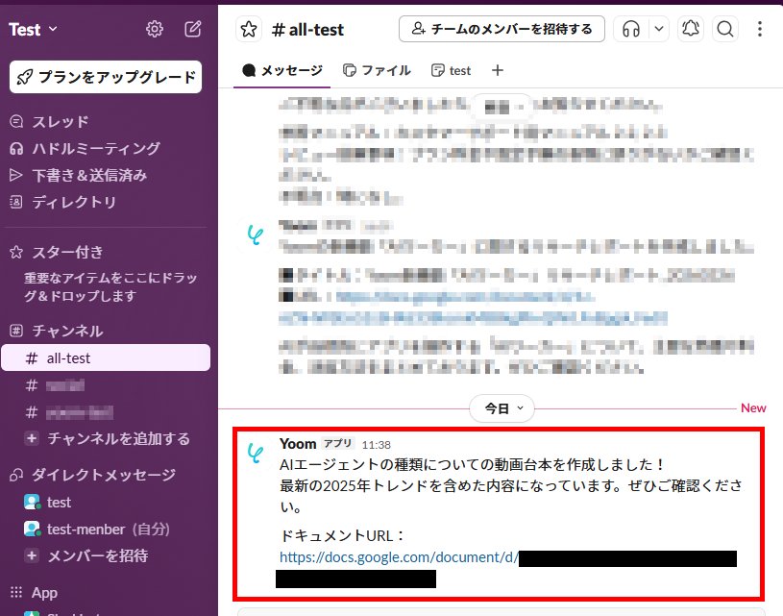Open the docs.google.com document link
783x616 pixels.
[x=399, y=557]
